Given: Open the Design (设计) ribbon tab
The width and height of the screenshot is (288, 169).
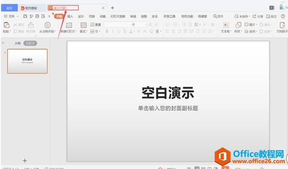Looking at the screenshot, I should [81, 16].
